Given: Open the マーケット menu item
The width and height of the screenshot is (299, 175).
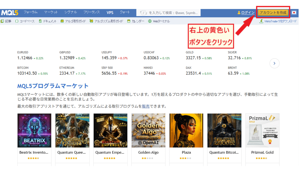Looking at the screenshot, I should pyautogui.click(x=51, y=12).
